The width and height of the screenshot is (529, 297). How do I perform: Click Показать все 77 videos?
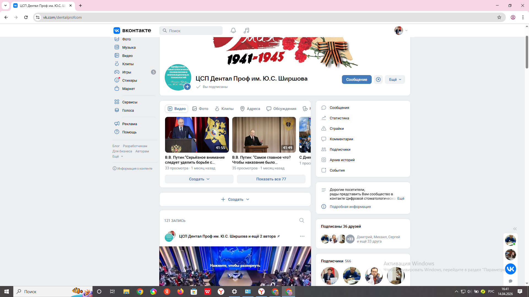pyautogui.click(x=271, y=179)
